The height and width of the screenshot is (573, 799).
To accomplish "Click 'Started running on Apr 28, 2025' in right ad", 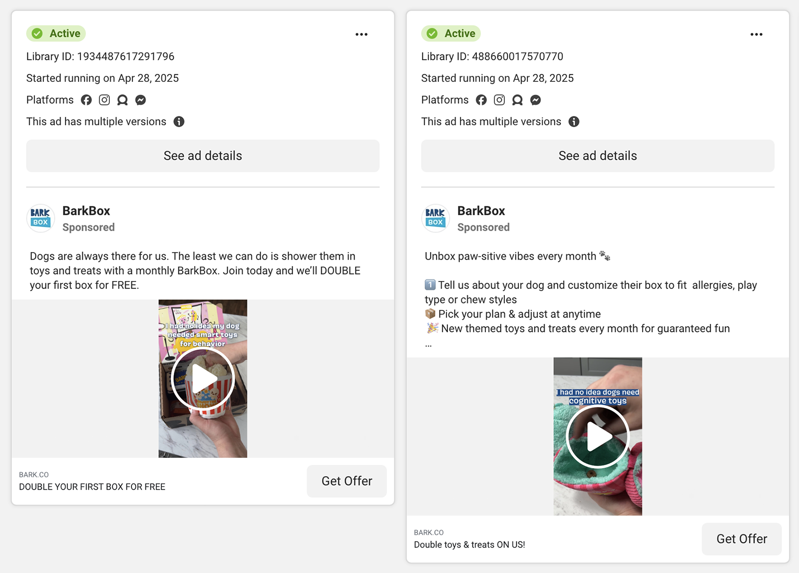I will point(497,78).
